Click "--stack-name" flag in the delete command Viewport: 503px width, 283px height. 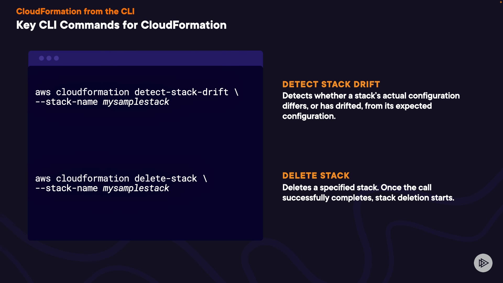click(x=66, y=188)
